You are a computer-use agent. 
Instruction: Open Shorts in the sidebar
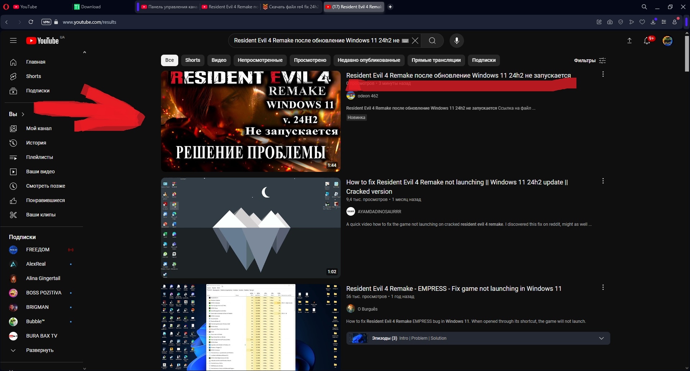point(33,76)
